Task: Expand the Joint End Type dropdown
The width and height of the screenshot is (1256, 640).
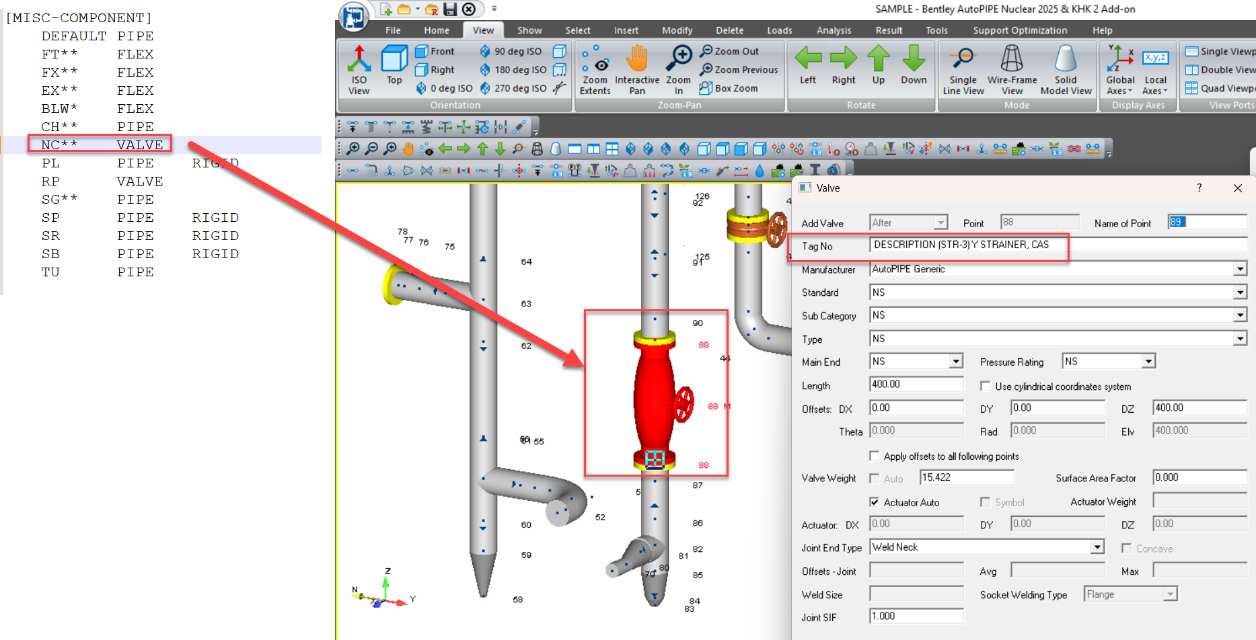Action: (1097, 547)
